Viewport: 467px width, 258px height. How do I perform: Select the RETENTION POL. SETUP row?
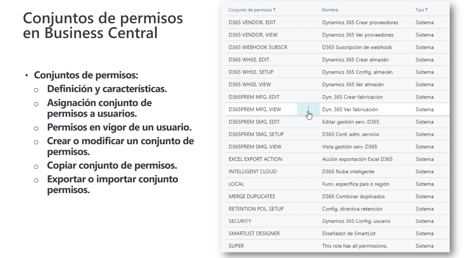(256, 209)
